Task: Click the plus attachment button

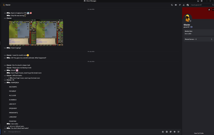Action: point(5,132)
